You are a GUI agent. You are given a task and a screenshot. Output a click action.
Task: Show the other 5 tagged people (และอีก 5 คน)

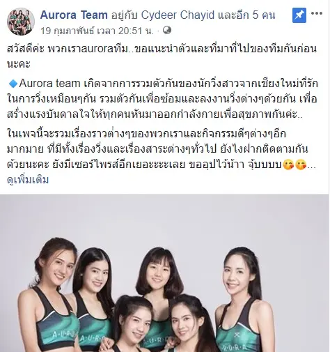[246, 15]
